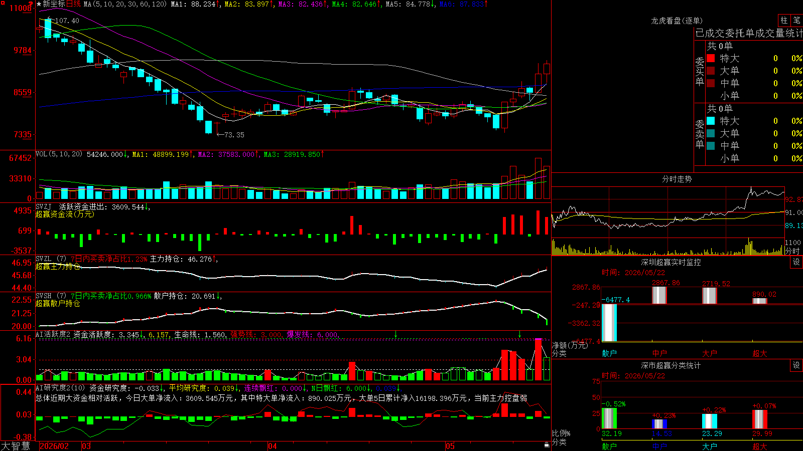Click the red 特大 buy-order legend square
Image resolution: width=803 pixels, height=451 pixels.
pyautogui.click(x=711, y=58)
